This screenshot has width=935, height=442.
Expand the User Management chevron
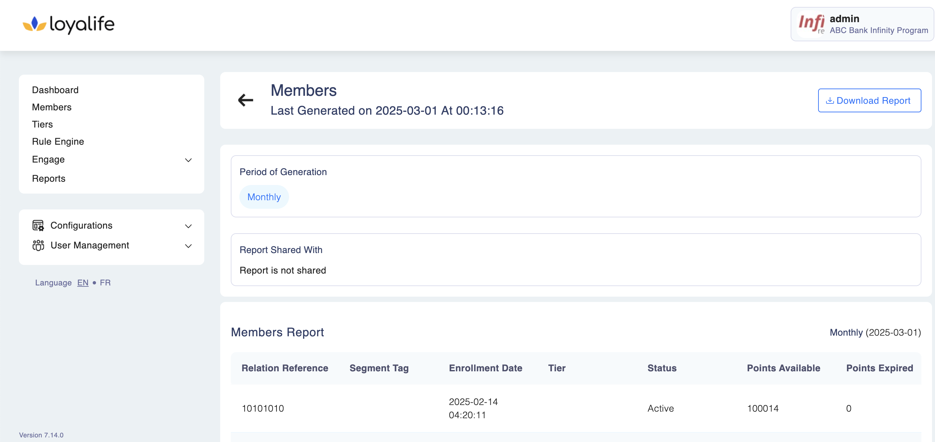(188, 246)
